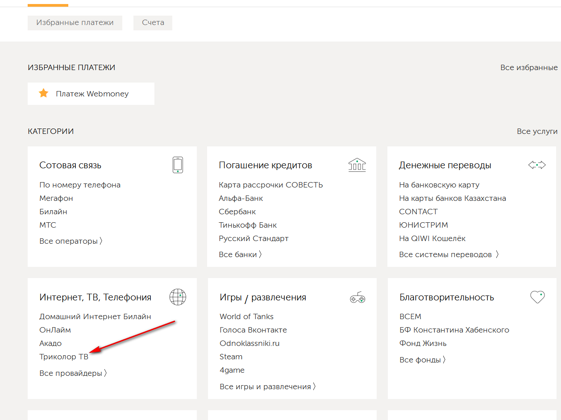This screenshot has height=420, width=561.
Task: Switch to the Счета tab
Action: [153, 22]
